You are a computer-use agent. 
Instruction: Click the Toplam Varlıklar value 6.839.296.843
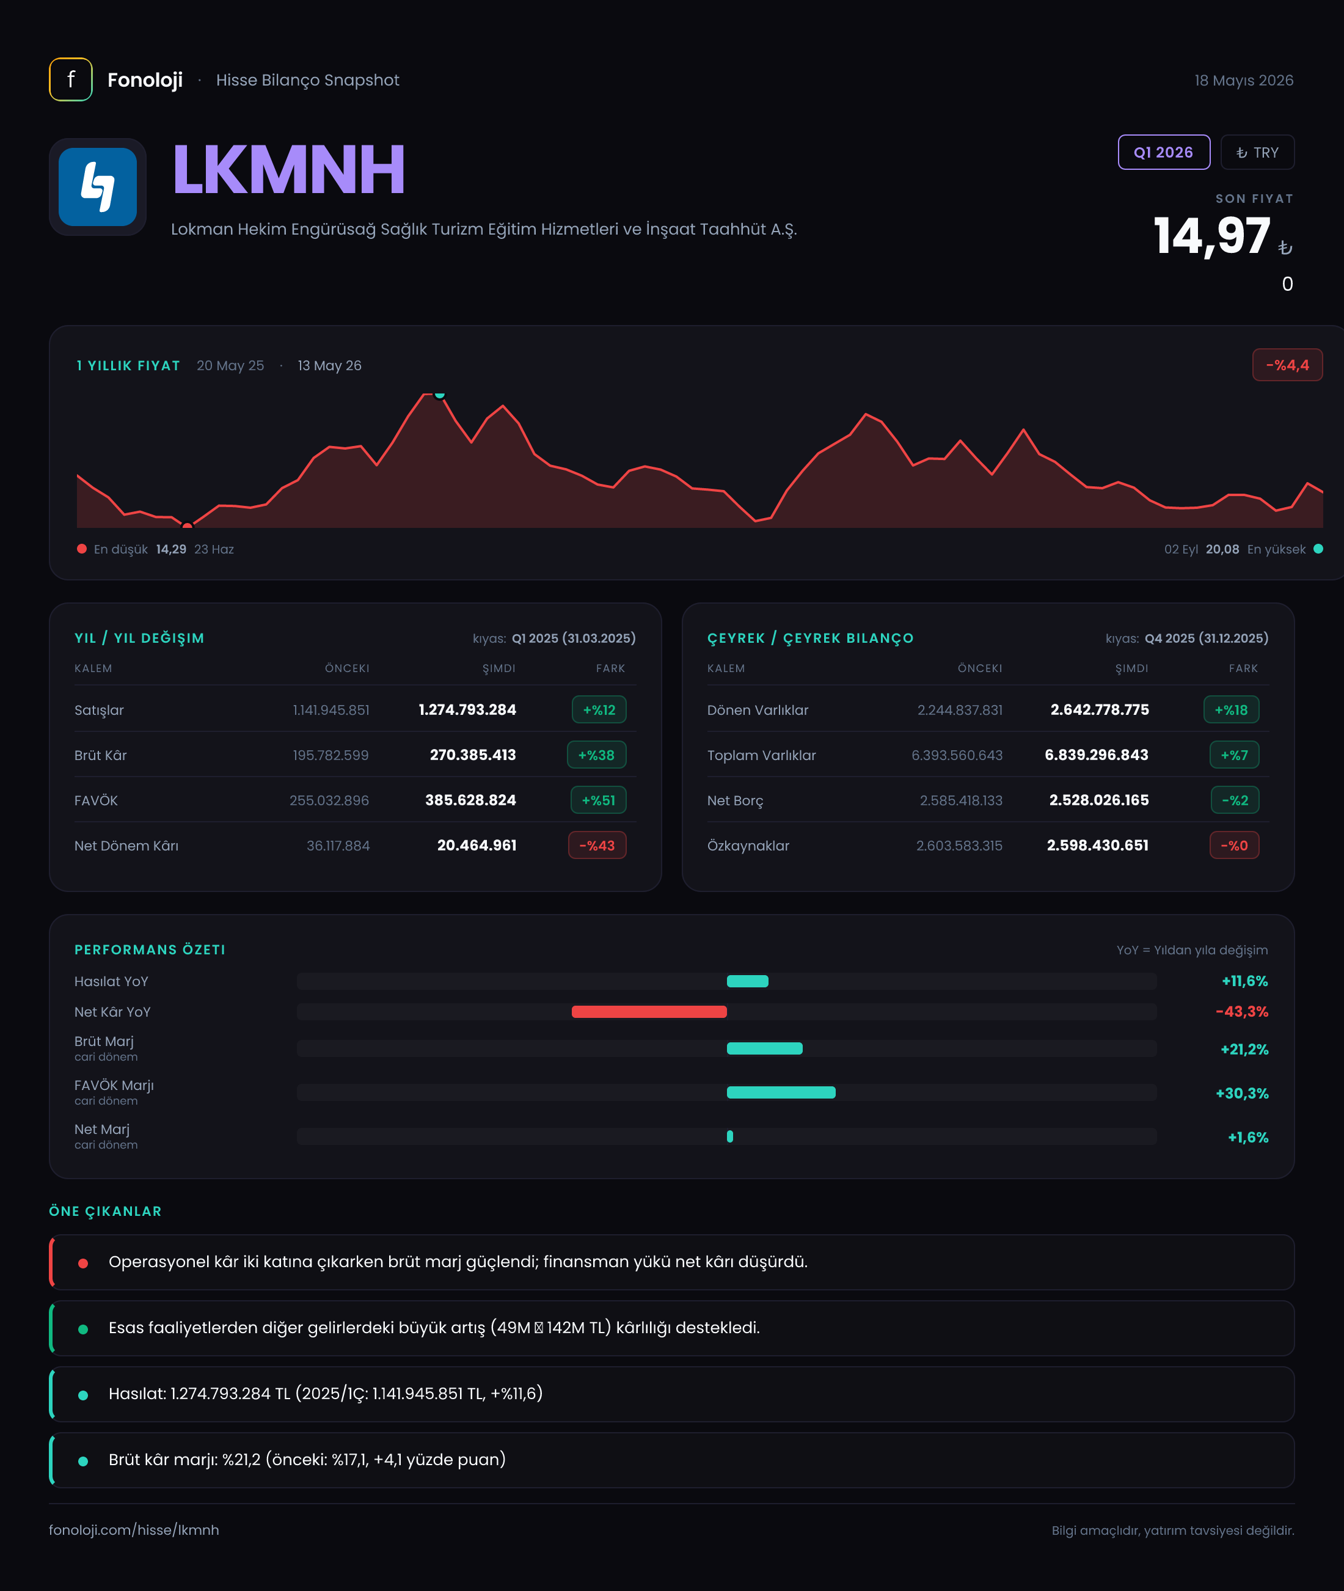pyautogui.click(x=1097, y=755)
